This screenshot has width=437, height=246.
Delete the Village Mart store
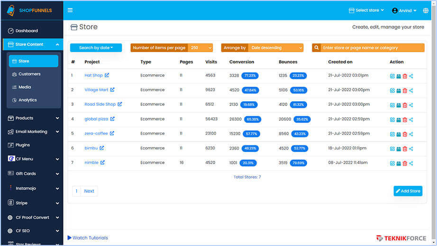pyautogui.click(x=405, y=91)
